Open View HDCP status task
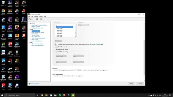173x97 pixels. 35,35
